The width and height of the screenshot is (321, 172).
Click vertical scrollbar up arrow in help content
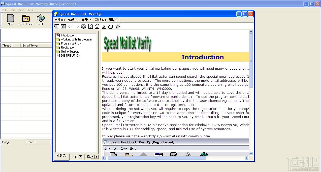(x=251, y=32)
